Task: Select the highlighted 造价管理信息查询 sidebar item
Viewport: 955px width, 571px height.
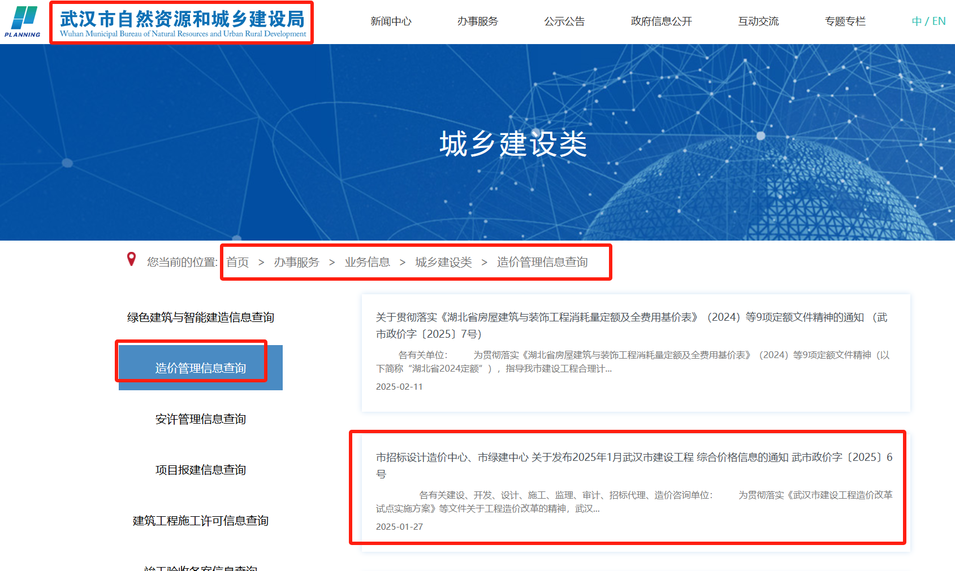Action: [201, 368]
